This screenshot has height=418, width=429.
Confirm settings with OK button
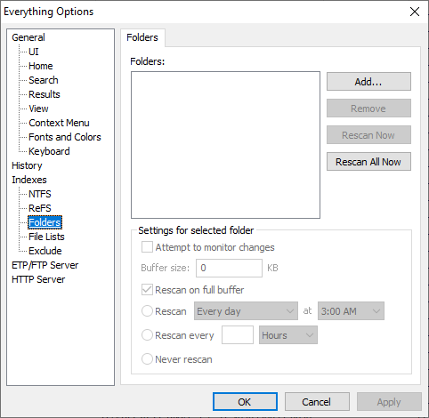[245, 402]
